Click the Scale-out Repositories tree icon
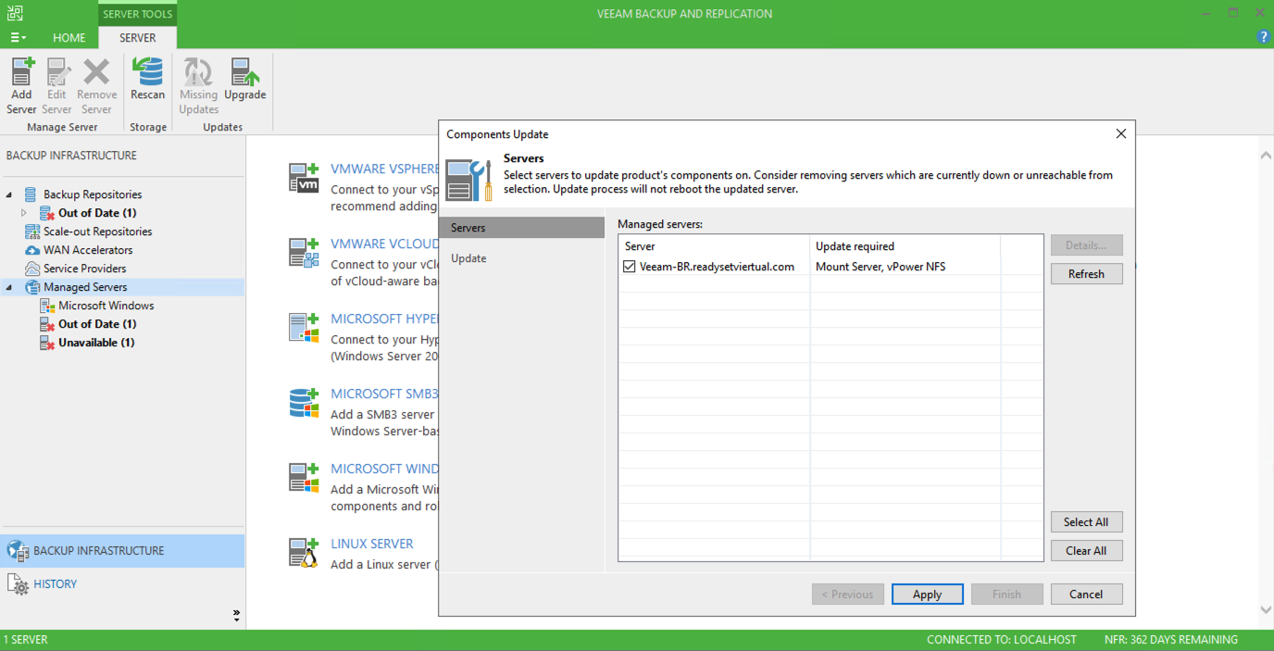The image size is (1274, 651). (x=31, y=232)
